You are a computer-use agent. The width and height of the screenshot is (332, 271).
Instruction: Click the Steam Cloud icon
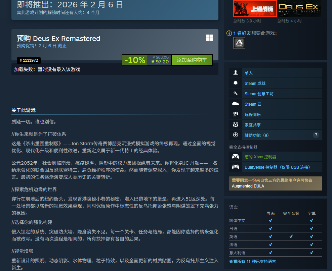(x=236, y=104)
